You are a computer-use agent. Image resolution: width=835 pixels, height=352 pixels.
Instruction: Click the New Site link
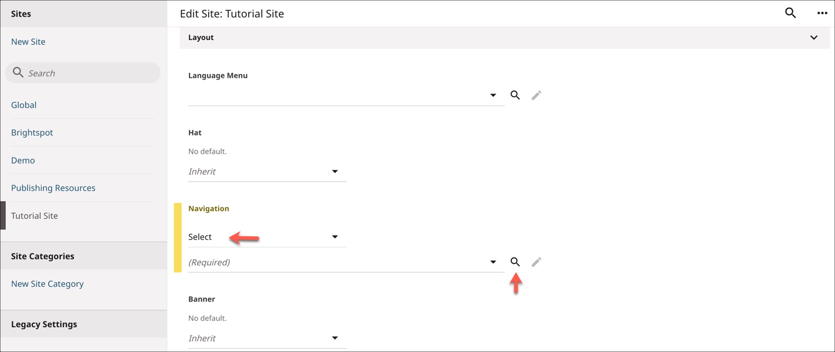(x=28, y=42)
